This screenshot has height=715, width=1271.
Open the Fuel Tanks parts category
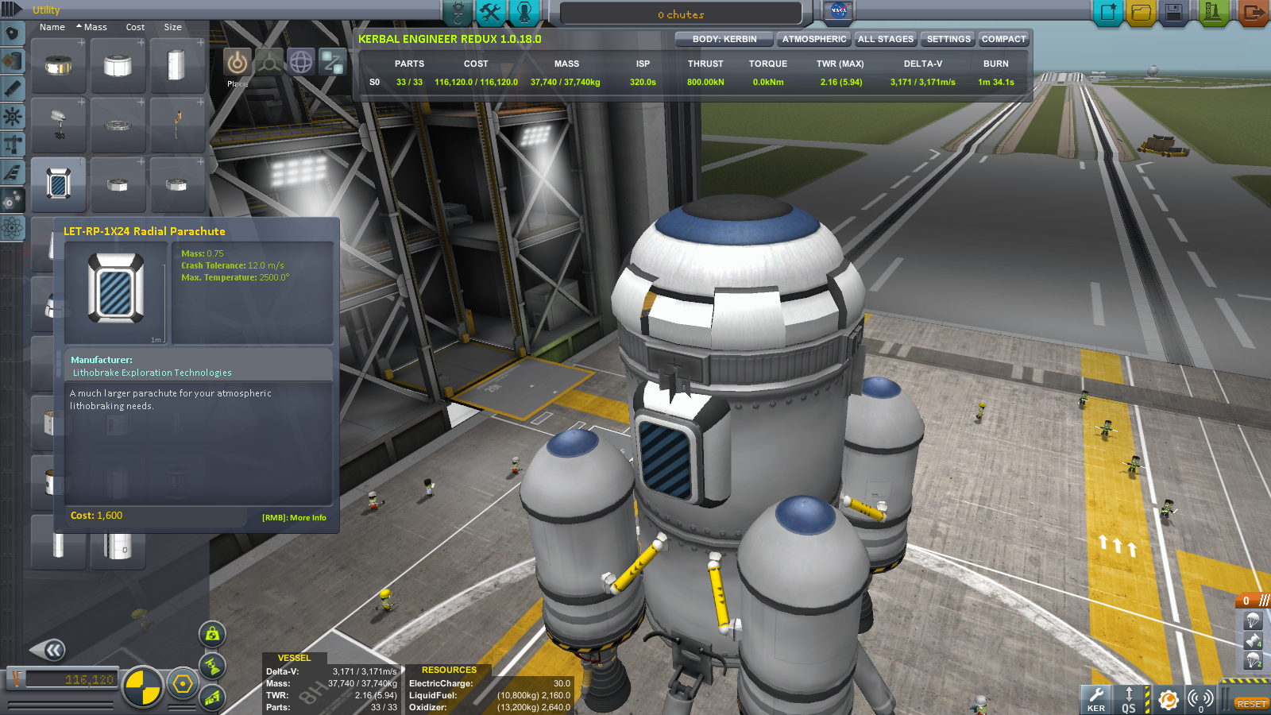pyautogui.click(x=12, y=61)
